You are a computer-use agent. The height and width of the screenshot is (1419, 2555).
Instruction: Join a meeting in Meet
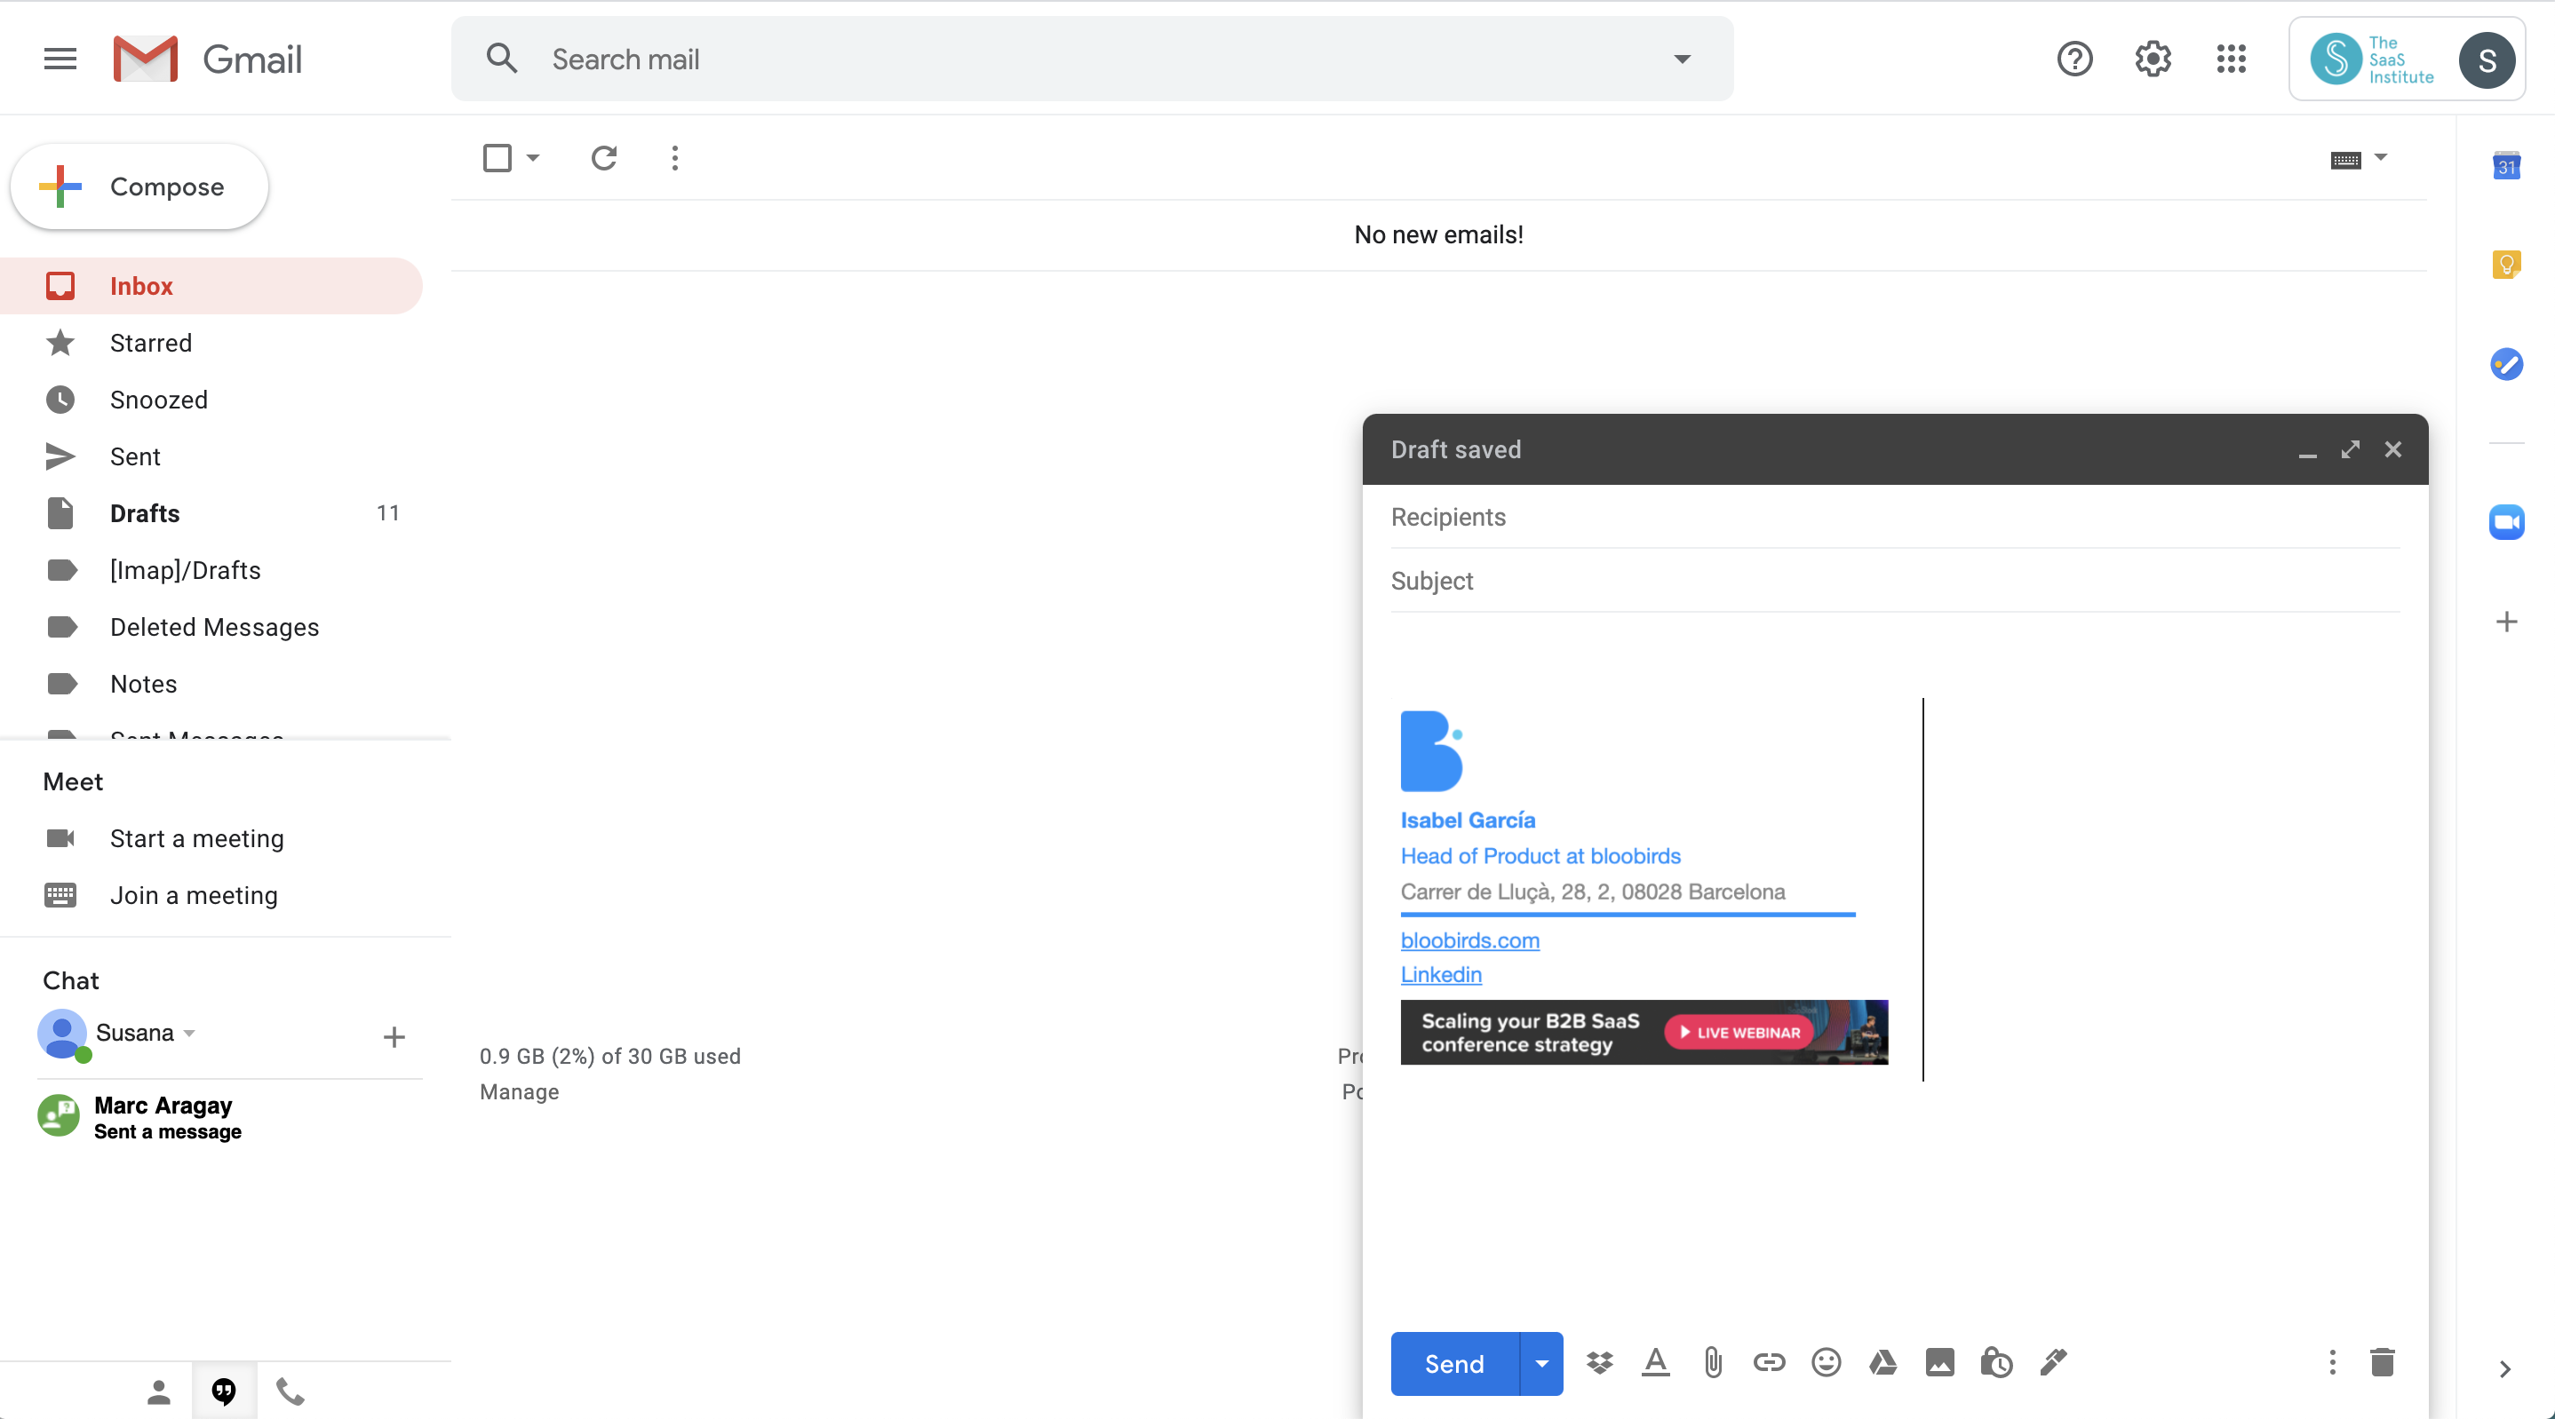tap(194, 895)
